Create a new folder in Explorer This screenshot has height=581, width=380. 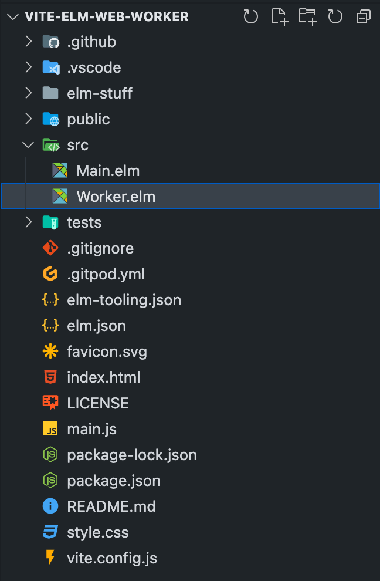307,16
